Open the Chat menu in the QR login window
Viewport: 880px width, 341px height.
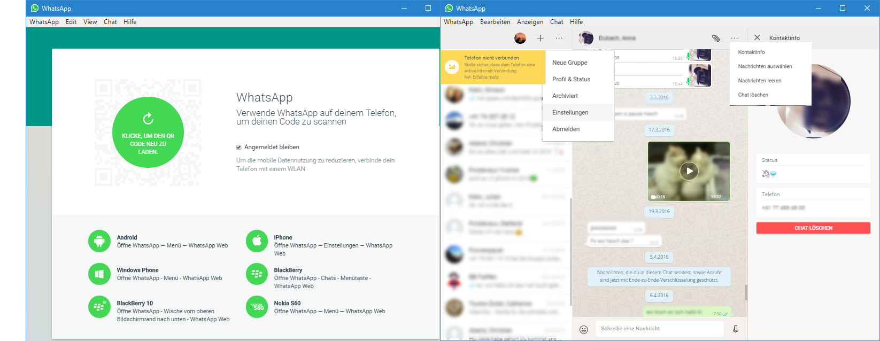click(110, 22)
